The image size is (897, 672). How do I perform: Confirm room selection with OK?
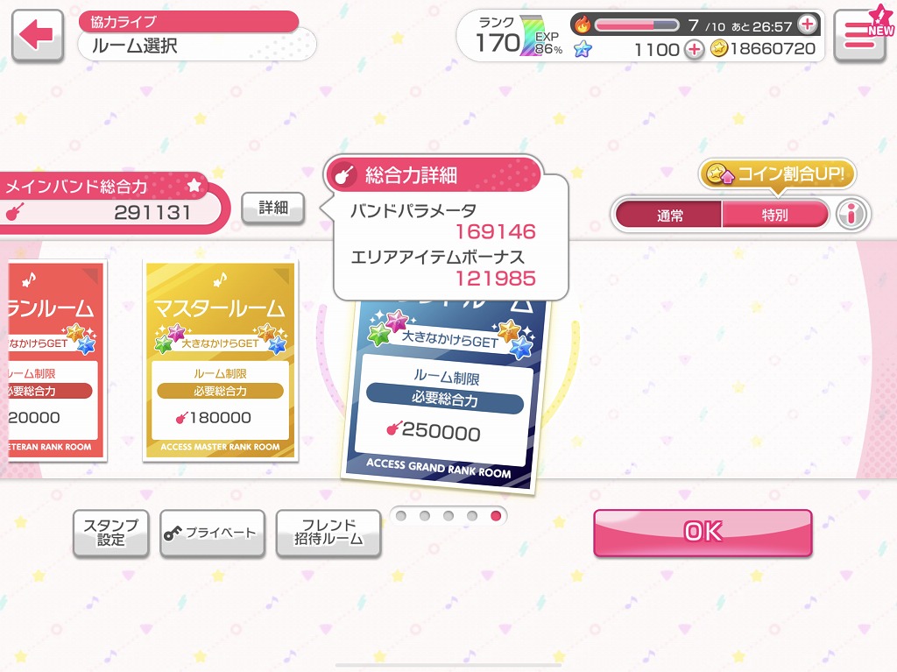click(x=703, y=533)
